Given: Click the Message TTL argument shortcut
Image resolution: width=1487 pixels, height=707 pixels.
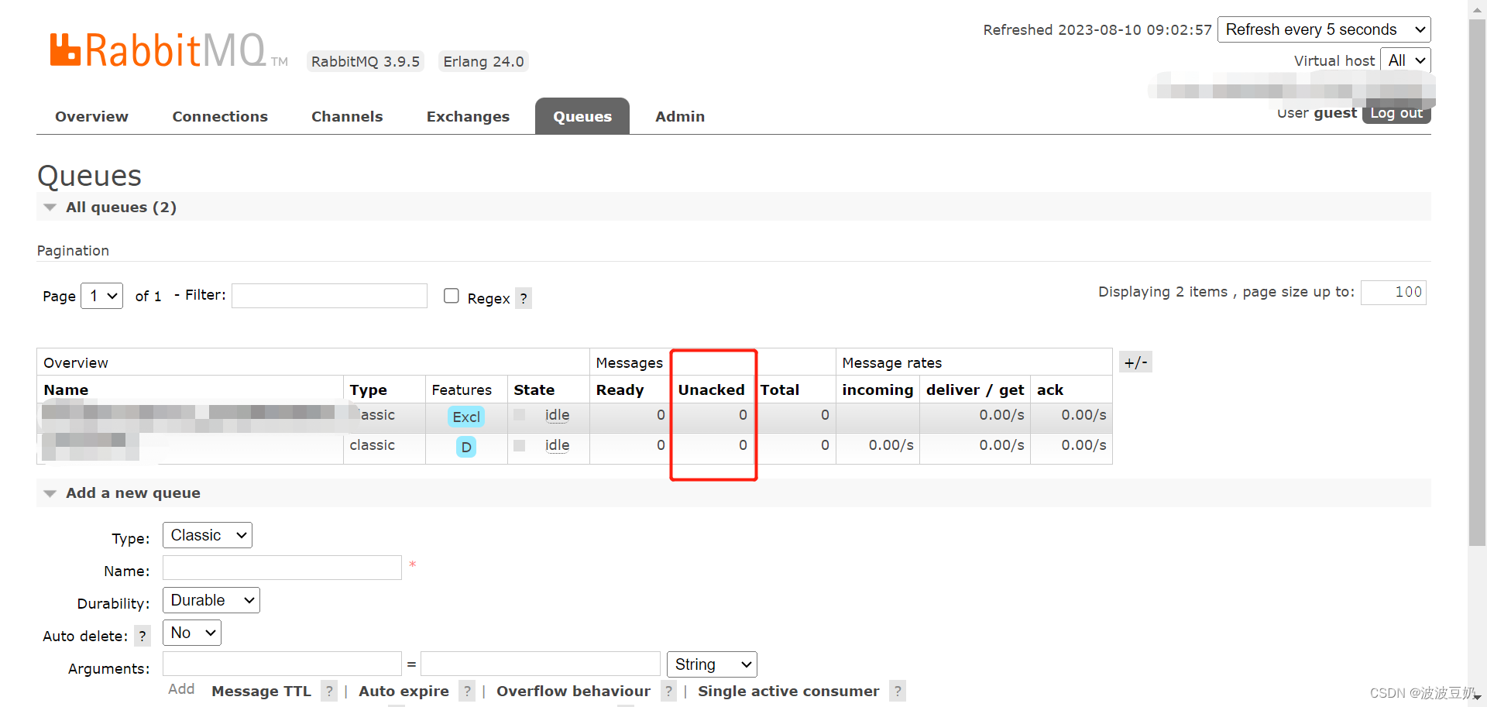Looking at the screenshot, I should click(x=261, y=691).
